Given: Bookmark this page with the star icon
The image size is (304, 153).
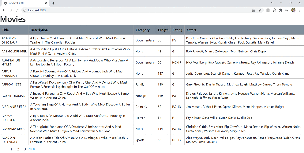Looking at the screenshot, I should [x=260, y=10].
